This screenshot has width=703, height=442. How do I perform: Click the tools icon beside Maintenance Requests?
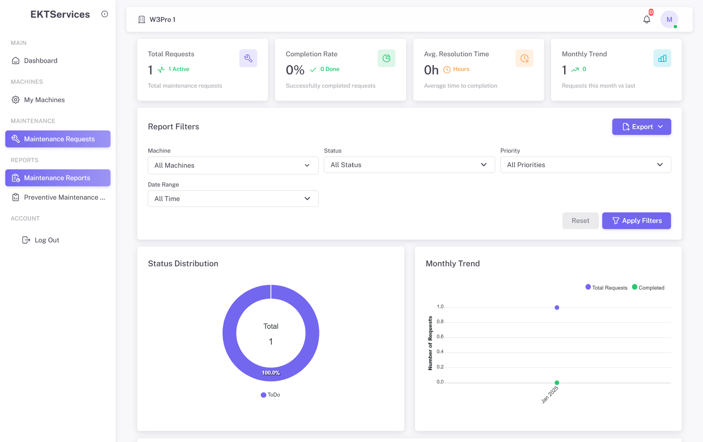point(16,139)
